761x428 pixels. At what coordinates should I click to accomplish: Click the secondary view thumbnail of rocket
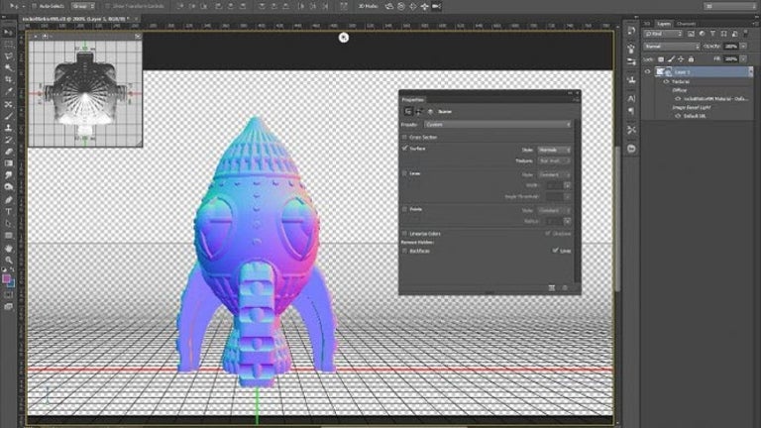(85, 93)
